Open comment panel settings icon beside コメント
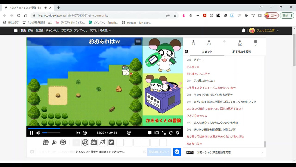 coord(186,52)
